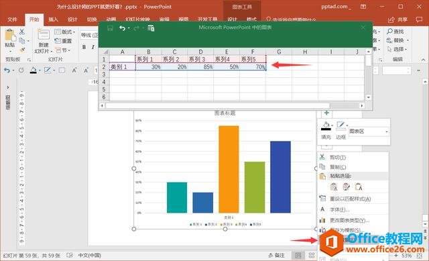Image resolution: width=429 pixels, height=261 pixels.
Task: Open the comments speech bubble icon
Action: coord(419,19)
